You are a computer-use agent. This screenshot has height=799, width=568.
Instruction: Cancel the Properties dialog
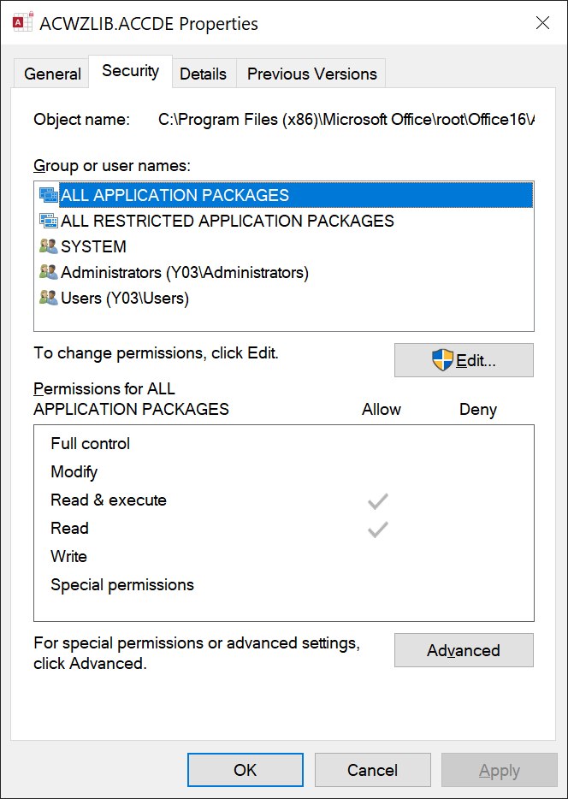tap(372, 770)
